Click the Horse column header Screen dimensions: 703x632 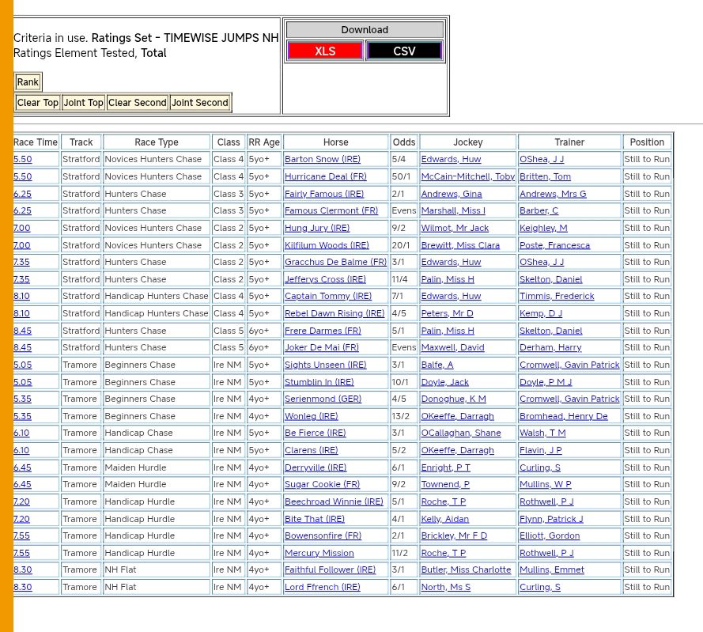coord(335,142)
